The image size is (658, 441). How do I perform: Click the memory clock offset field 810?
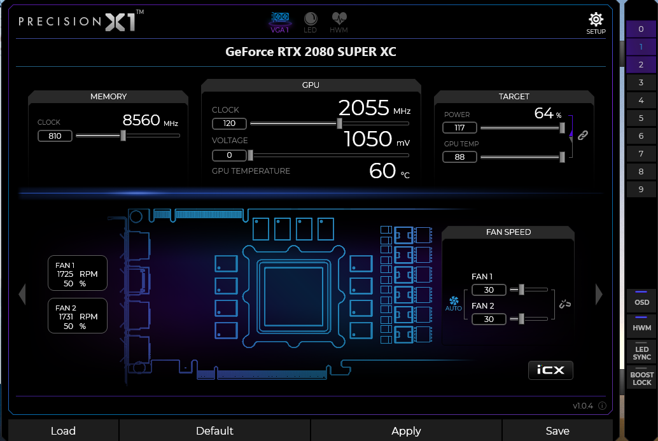tap(55, 136)
